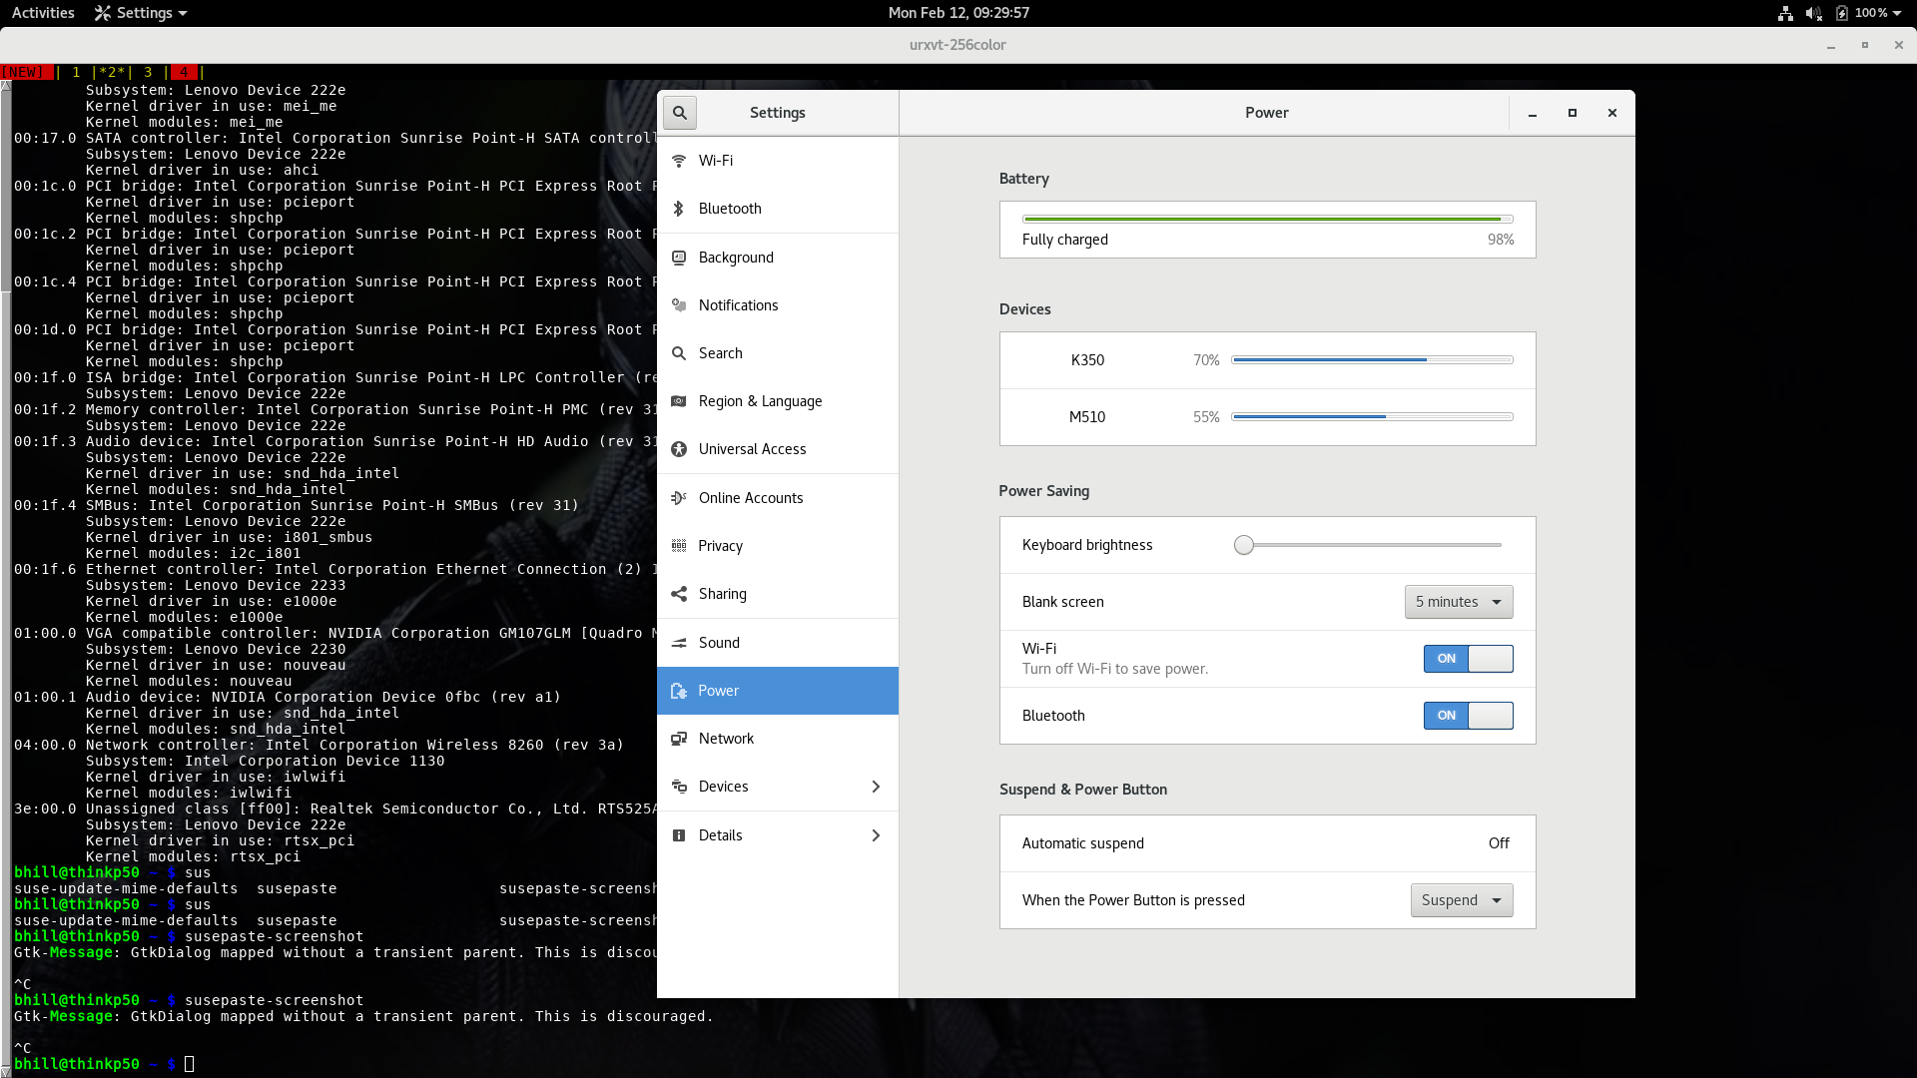Expand Devices submenu chevron

876,787
